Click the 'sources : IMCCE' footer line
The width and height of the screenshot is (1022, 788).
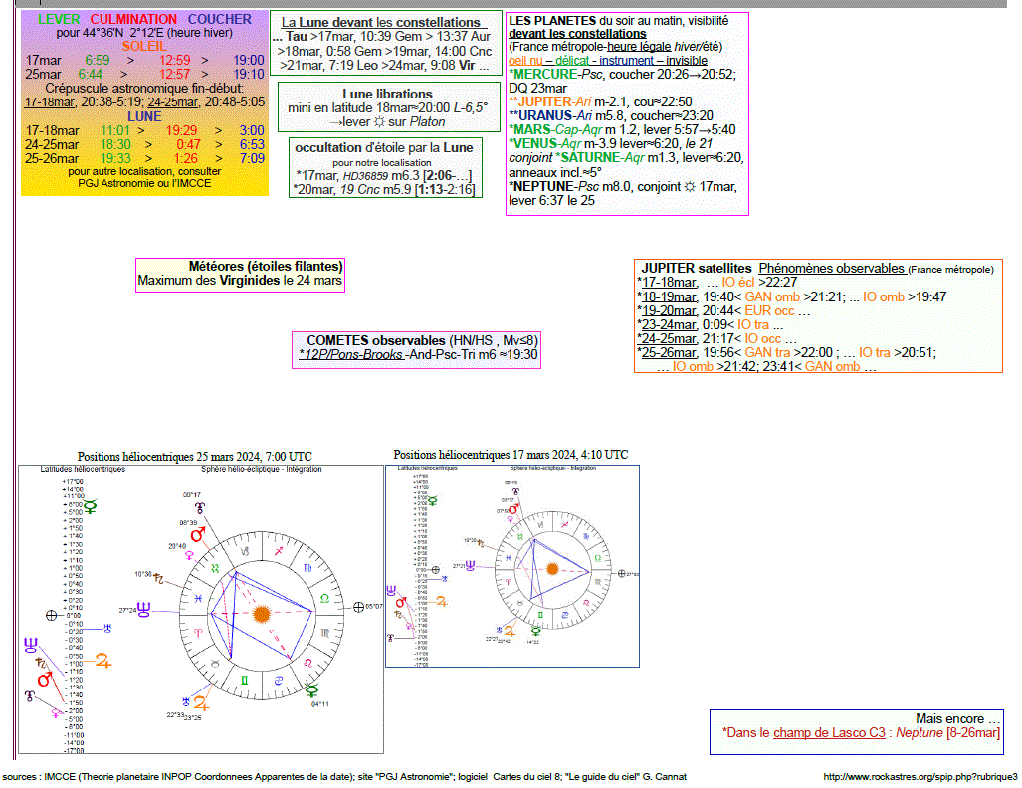tap(344, 776)
